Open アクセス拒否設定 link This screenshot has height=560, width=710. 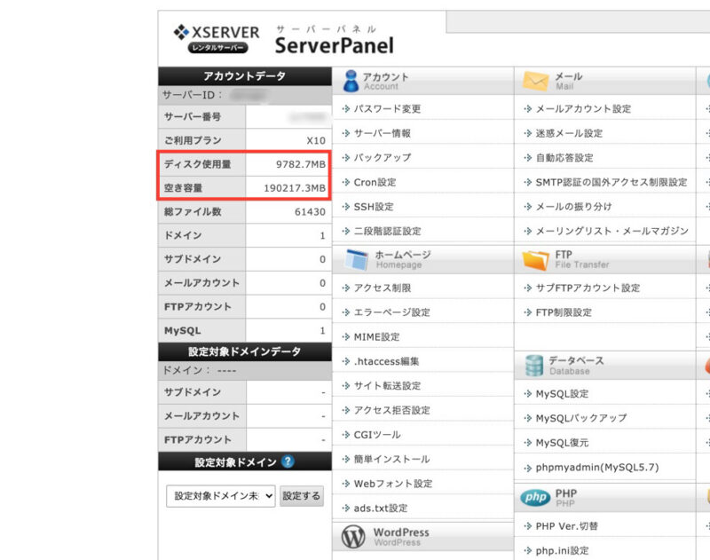391,410
